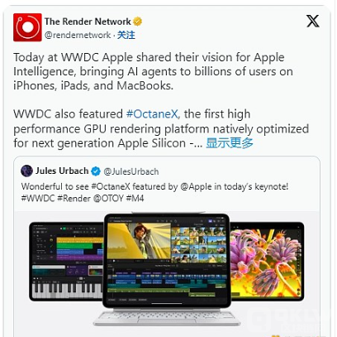Click the quoted tweet text about keynote
This screenshot has width=337, height=337.
point(154,186)
